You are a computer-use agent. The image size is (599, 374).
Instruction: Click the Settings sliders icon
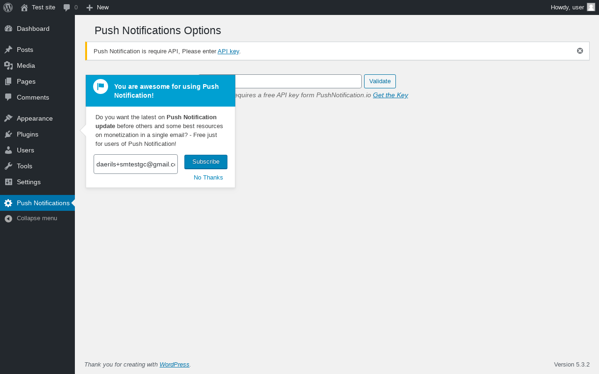[8, 182]
